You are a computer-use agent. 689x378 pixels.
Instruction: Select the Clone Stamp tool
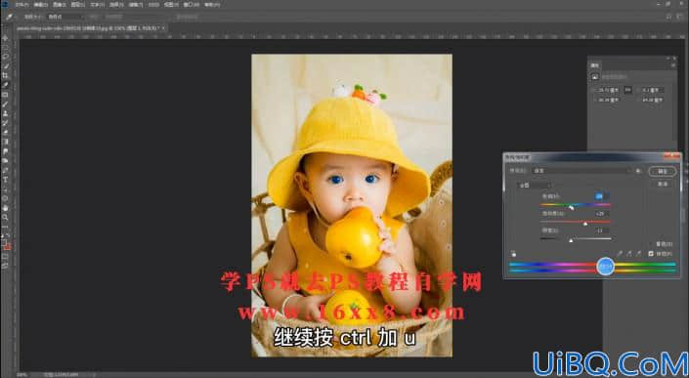(5, 113)
